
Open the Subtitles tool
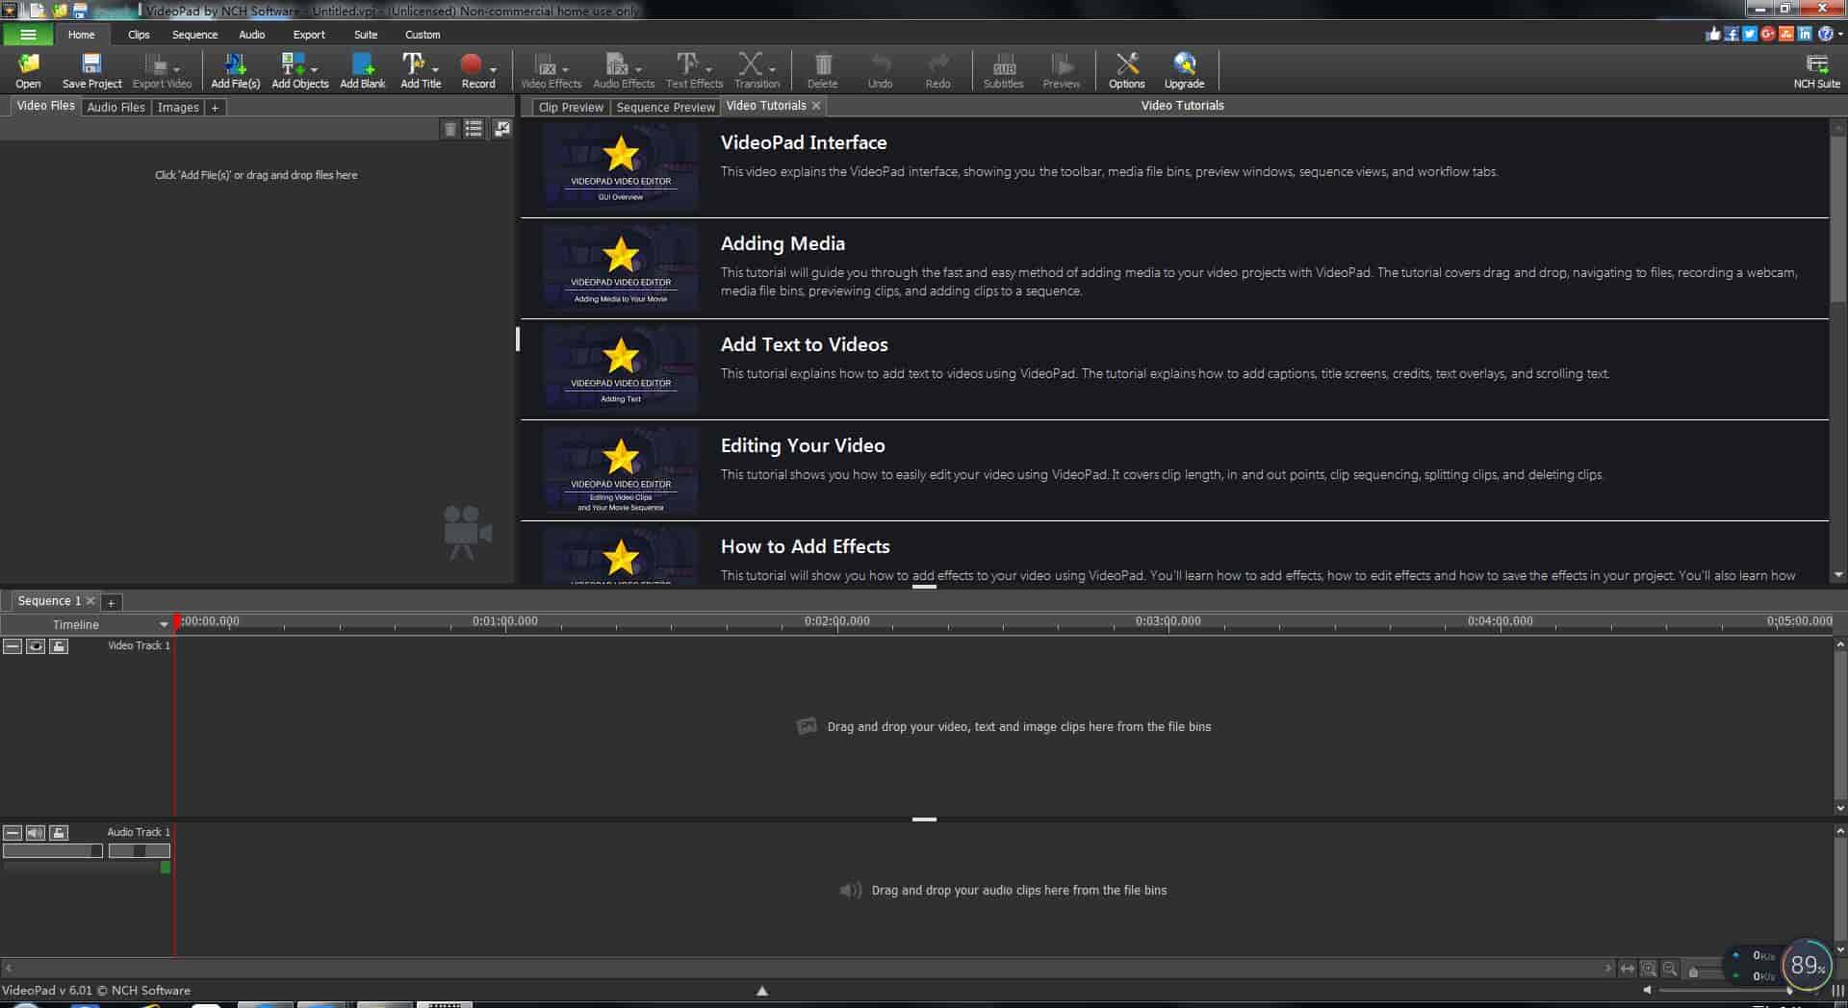click(x=1003, y=67)
